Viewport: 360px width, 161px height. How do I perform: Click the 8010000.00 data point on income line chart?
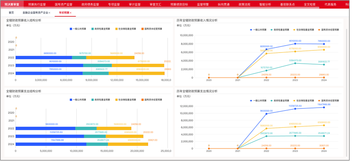point(295,43)
